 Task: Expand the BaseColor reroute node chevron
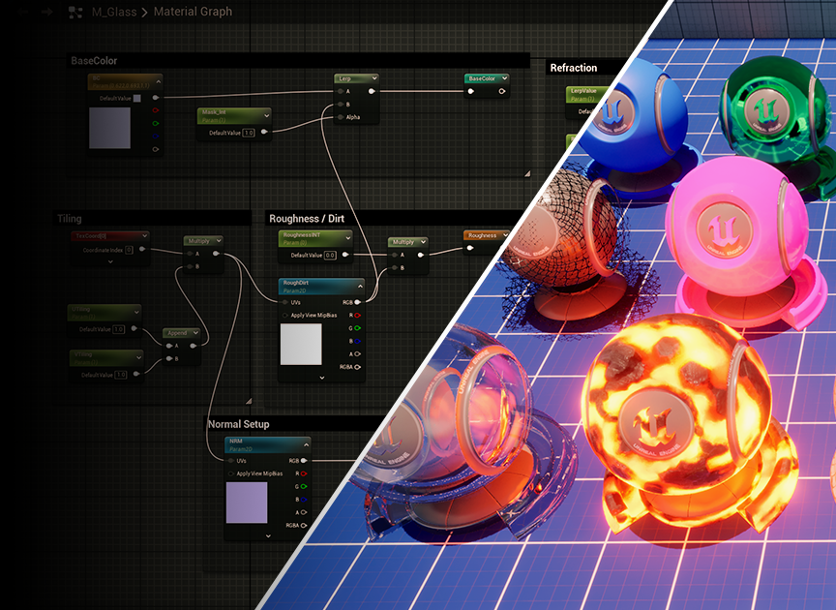click(504, 78)
